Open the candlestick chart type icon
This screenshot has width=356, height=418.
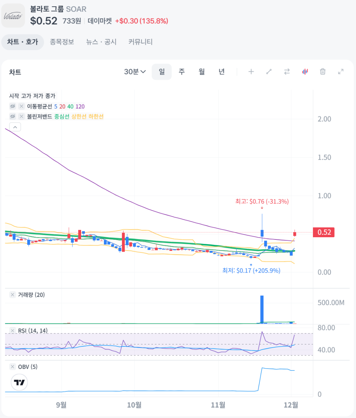tap(305, 72)
